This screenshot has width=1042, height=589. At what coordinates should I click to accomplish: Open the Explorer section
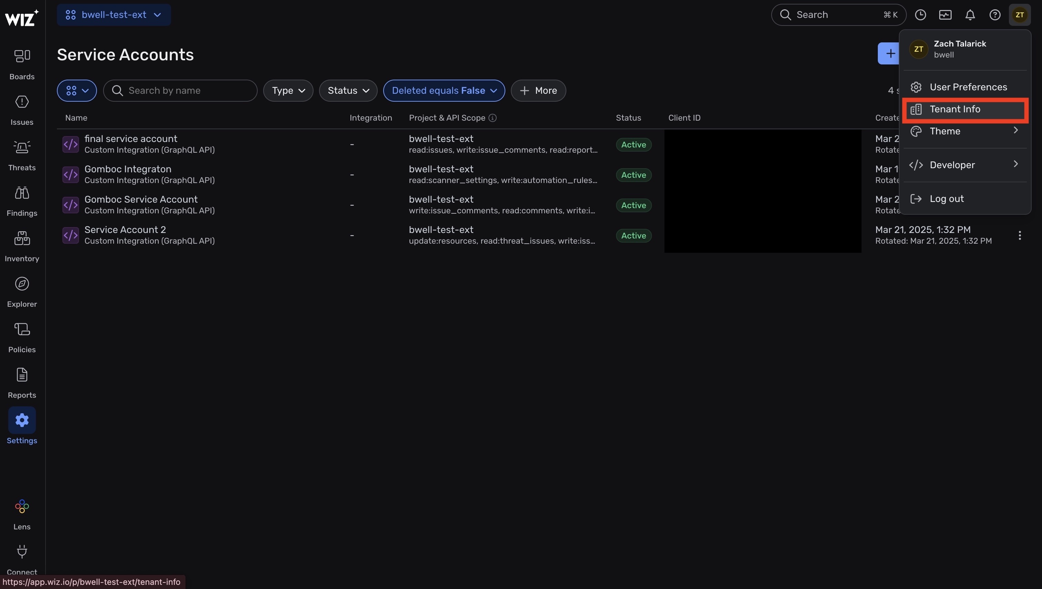[22, 292]
